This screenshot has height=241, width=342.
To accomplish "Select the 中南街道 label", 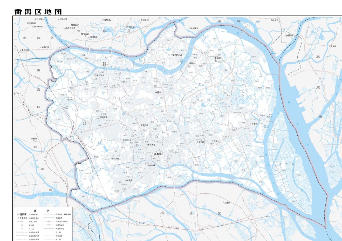I will [x=26, y=50].
